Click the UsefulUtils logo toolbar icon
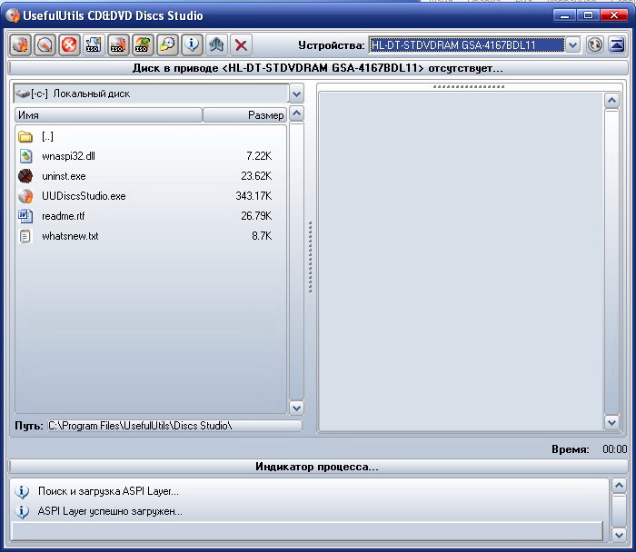This screenshot has height=552, width=636. tap(216, 44)
